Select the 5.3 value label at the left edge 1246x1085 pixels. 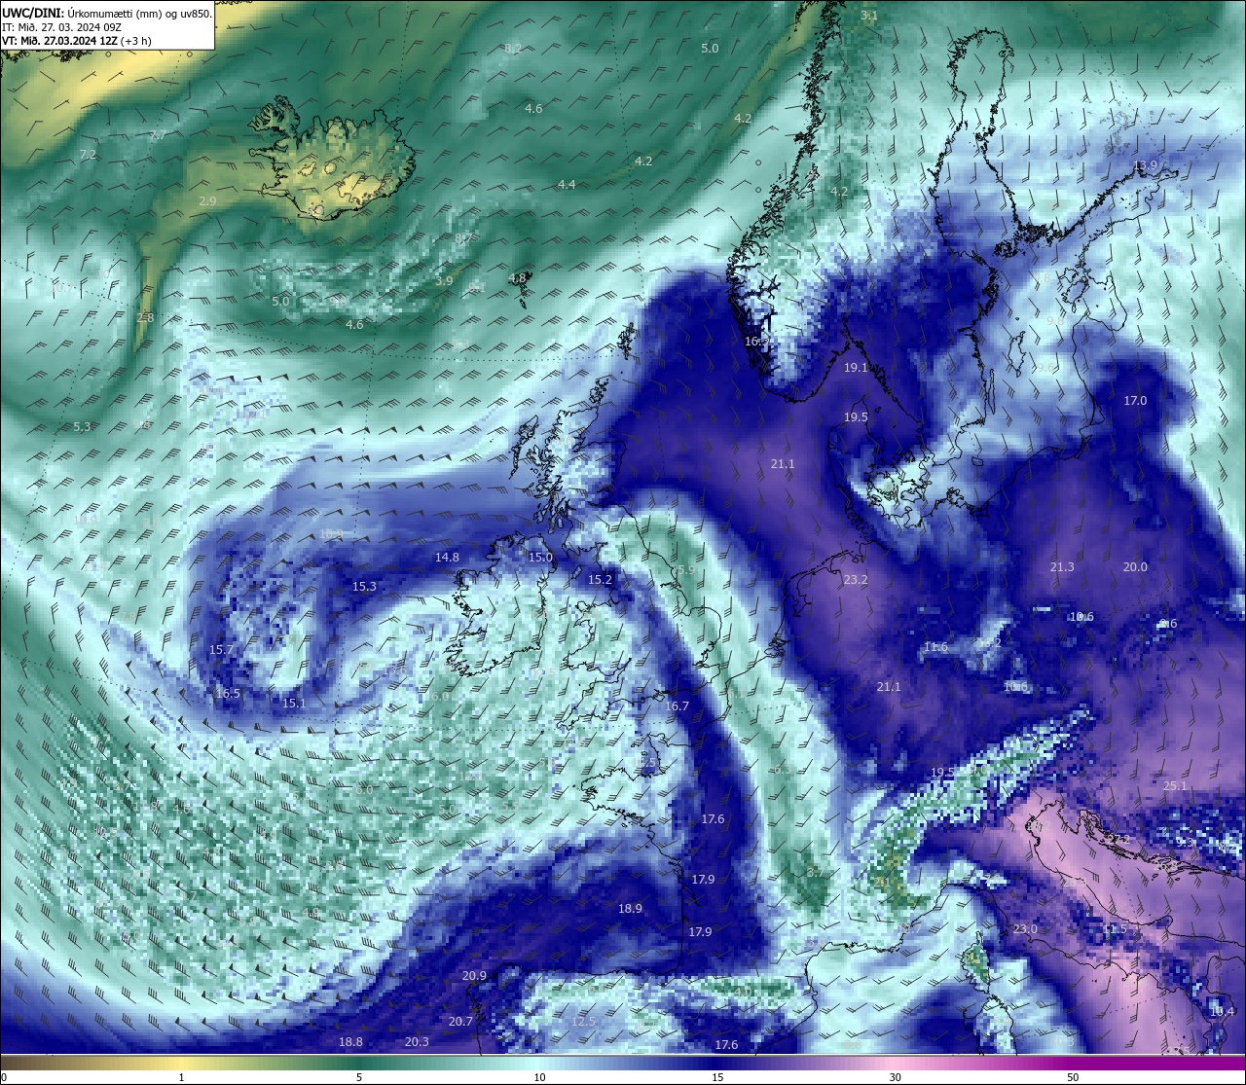click(82, 427)
